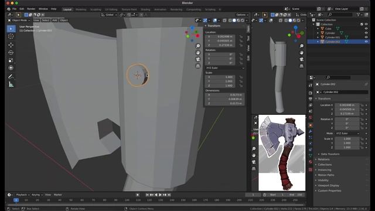375x211 pixels.
Task: Click the zoom magnifier in main viewport
Action: [198, 46]
